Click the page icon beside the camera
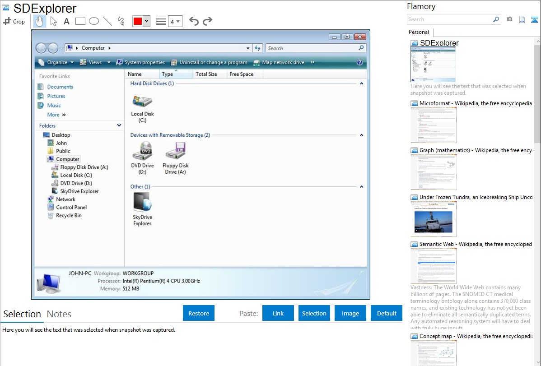This screenshot has width=541, height=366. (x=522, y=19)
